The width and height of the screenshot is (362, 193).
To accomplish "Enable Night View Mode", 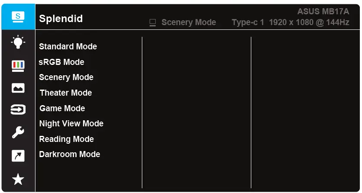I will 71,124.
